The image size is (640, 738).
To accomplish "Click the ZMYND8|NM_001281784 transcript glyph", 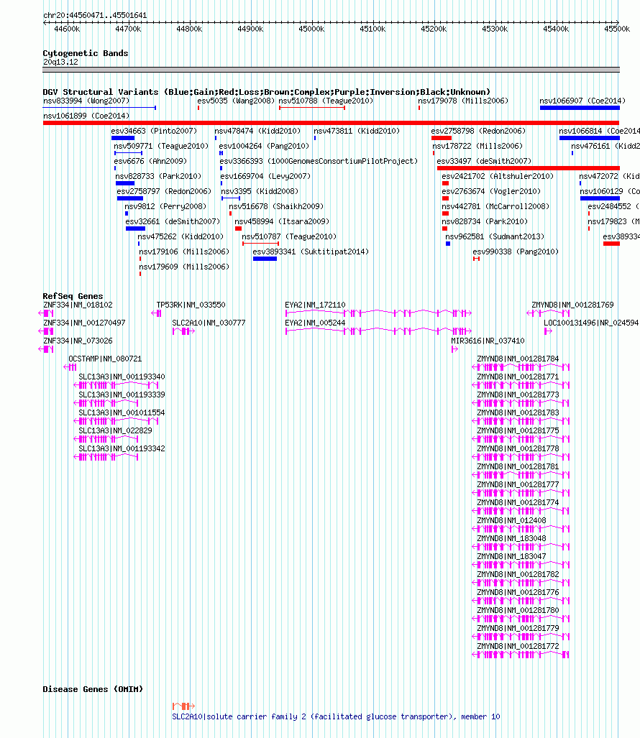I will pyautogui.click(x=521, y=367).
